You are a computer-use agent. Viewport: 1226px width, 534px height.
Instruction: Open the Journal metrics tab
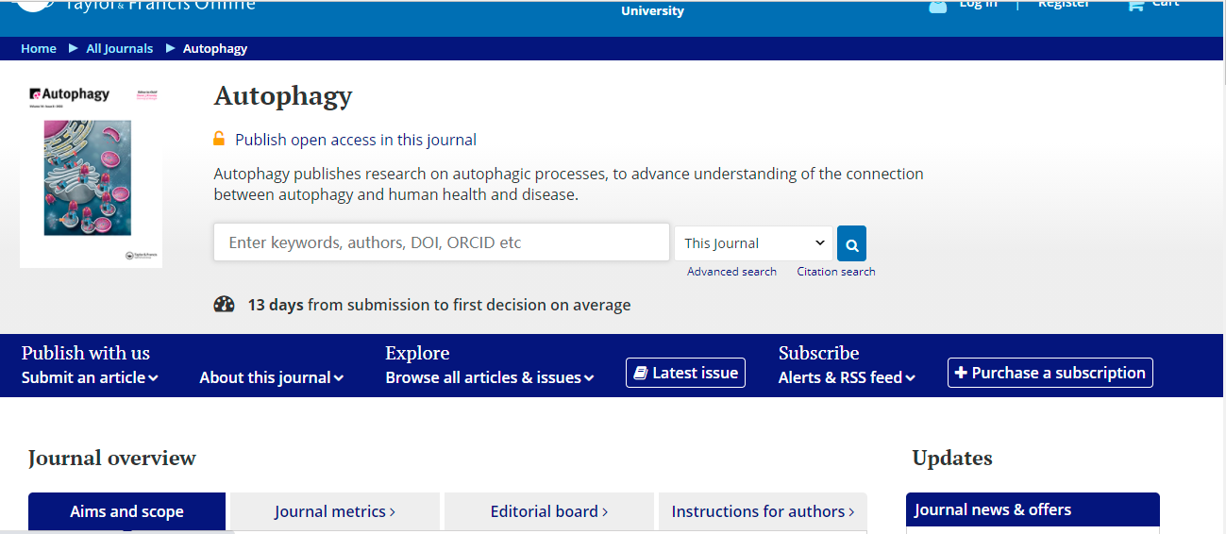pyautogui.click(x=334, y=511)
